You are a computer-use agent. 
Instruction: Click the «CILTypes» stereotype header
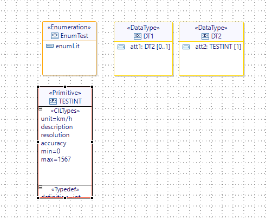tap(65, 111)
